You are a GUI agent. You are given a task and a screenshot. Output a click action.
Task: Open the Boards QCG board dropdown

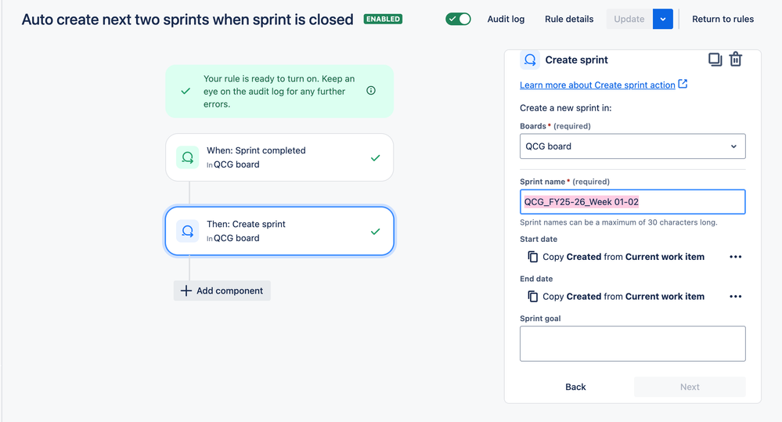[x=632, y=146]
